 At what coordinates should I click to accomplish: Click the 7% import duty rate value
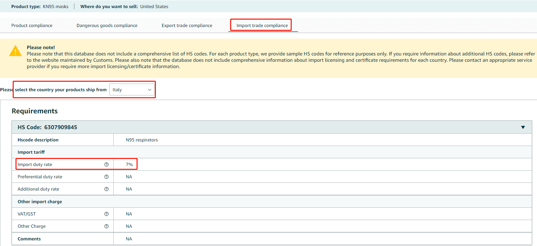point(129,164)
